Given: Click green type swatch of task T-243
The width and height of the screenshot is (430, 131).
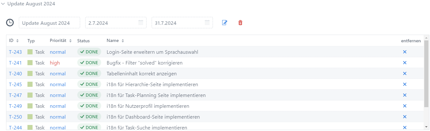Looking at the screenshot, I should [x=30, y=52].
